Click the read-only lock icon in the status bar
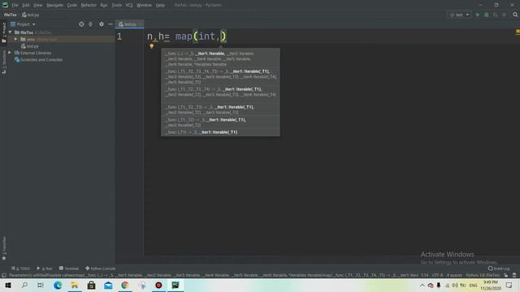The height and width of the screenshot is (292, 520). pos(506,275)
